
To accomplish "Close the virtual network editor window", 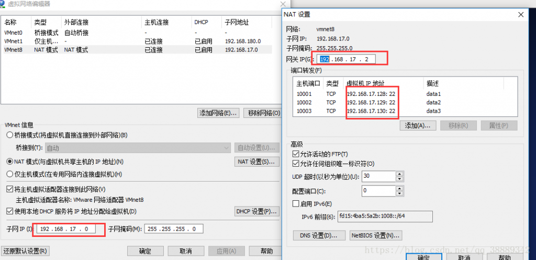I will [283, 4].
